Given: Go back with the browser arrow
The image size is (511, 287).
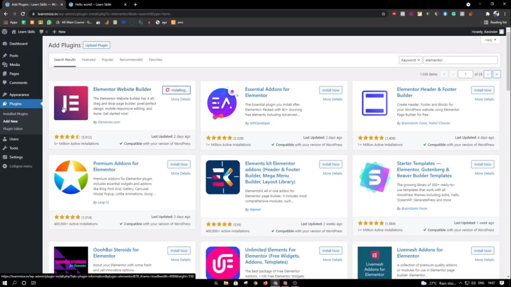Looking at the screenshot, I should 6,14.
